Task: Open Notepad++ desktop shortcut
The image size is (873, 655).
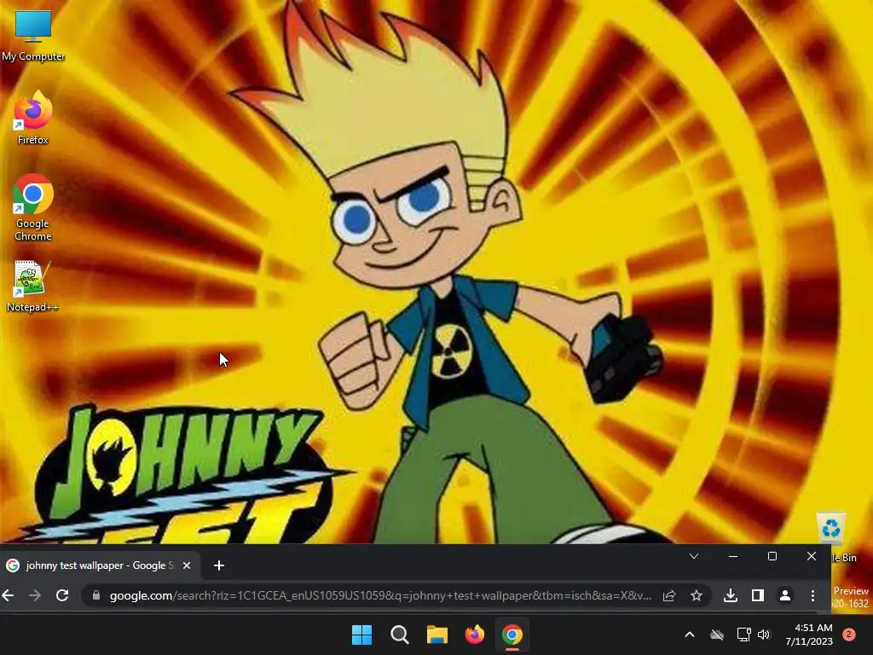Action: point(33,287)
